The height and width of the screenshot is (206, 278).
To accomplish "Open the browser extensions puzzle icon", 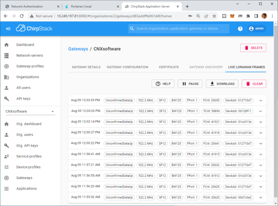I will [248, 16].
